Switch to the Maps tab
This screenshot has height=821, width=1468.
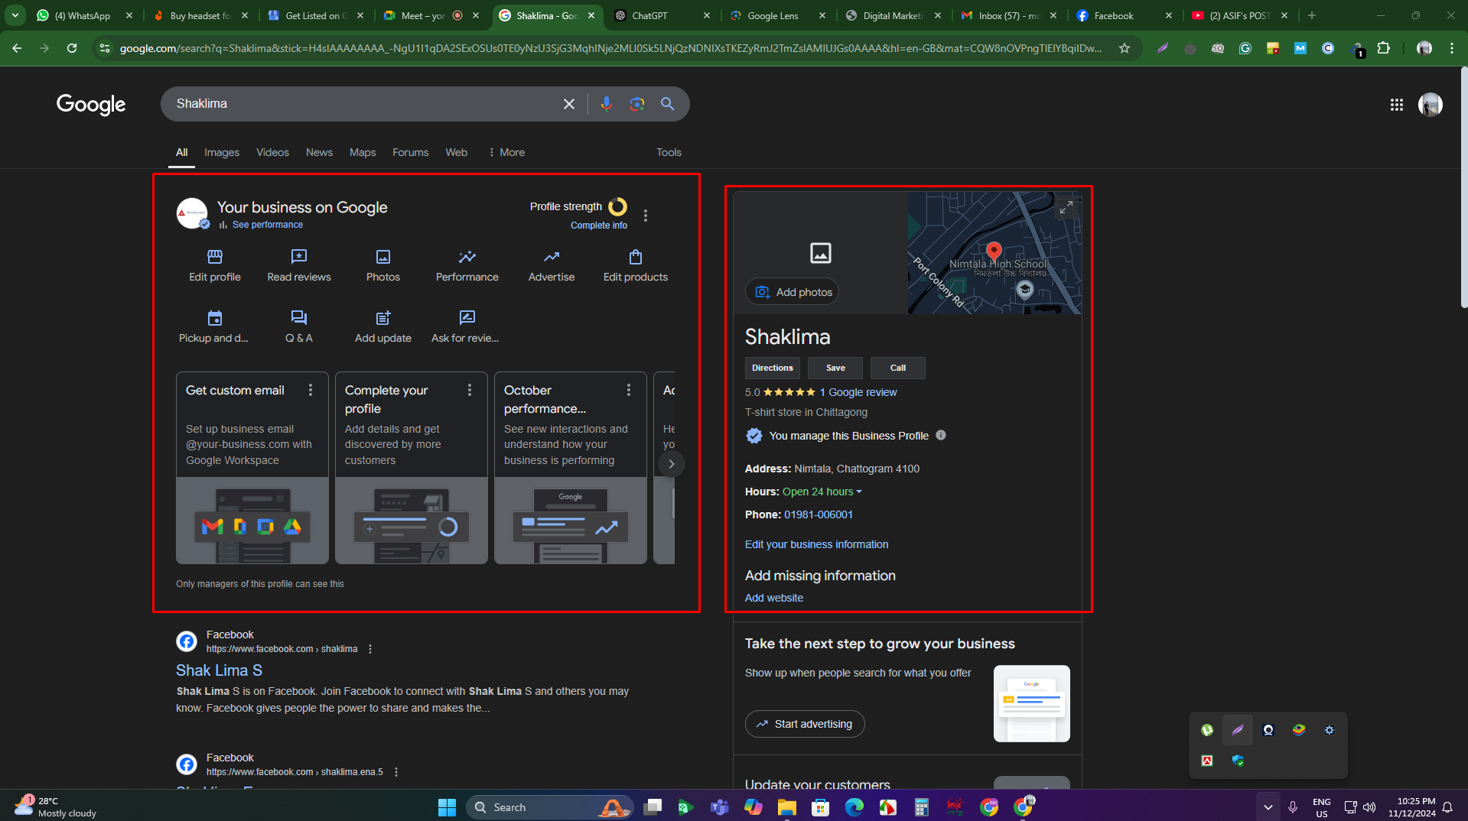363,152
